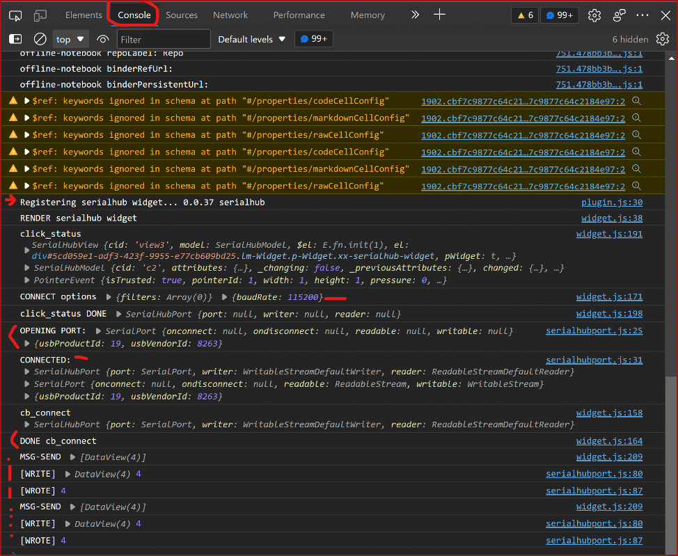Open the Performance tab

[x=299, y=15]
